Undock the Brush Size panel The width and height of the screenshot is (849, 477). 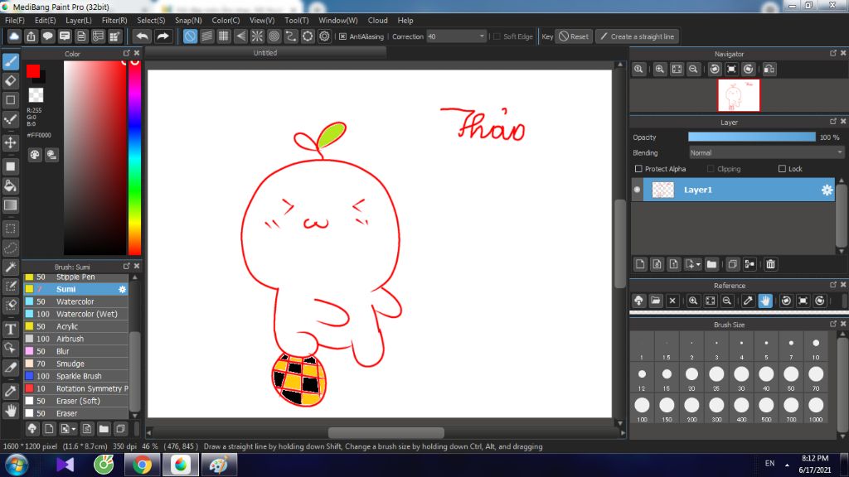tap(832, 324)
